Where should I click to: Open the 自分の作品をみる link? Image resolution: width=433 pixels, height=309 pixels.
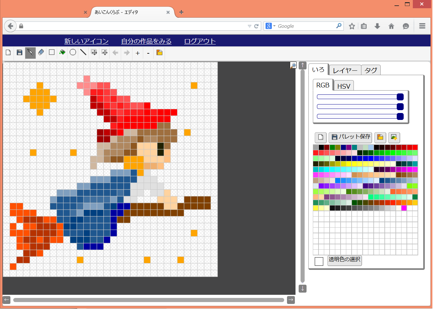click(x=146, y=41)
